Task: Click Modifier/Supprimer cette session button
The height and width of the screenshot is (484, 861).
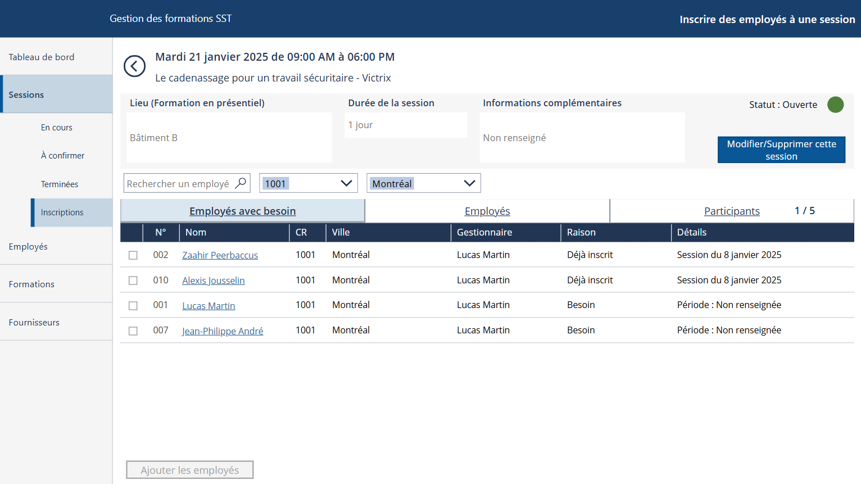Action: pos(781,150)
